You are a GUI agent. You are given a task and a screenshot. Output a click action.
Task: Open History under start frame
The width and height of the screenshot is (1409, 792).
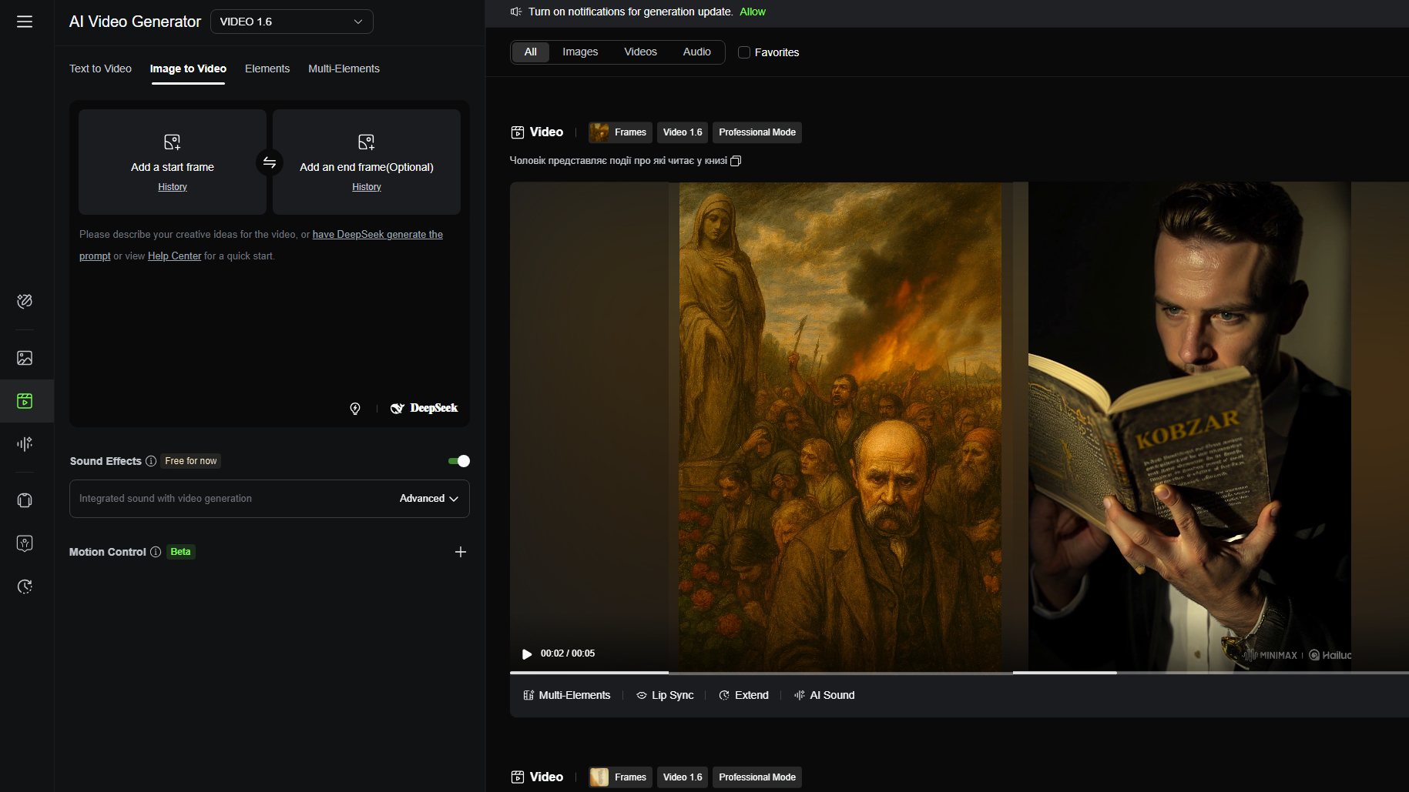(173, 187)
